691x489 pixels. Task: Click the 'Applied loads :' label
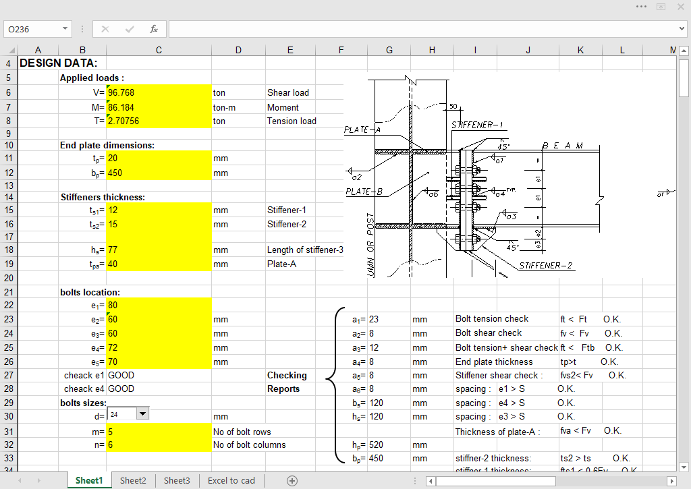[92, 78]
